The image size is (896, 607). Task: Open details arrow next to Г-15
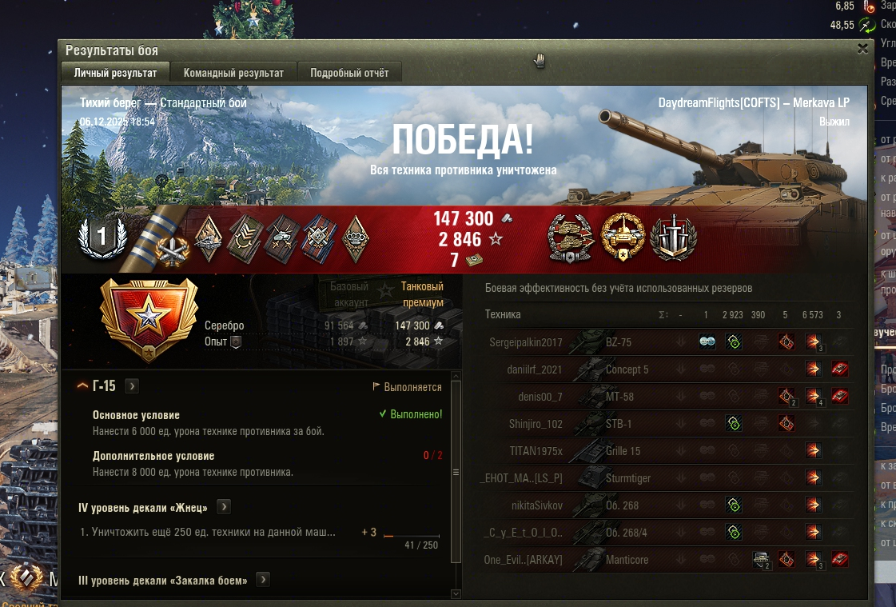(x=132, y=386)
